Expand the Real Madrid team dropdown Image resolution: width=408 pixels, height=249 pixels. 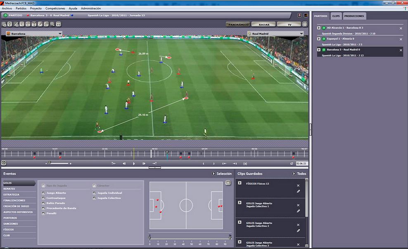pyautogui.click(x=301, y=34)
